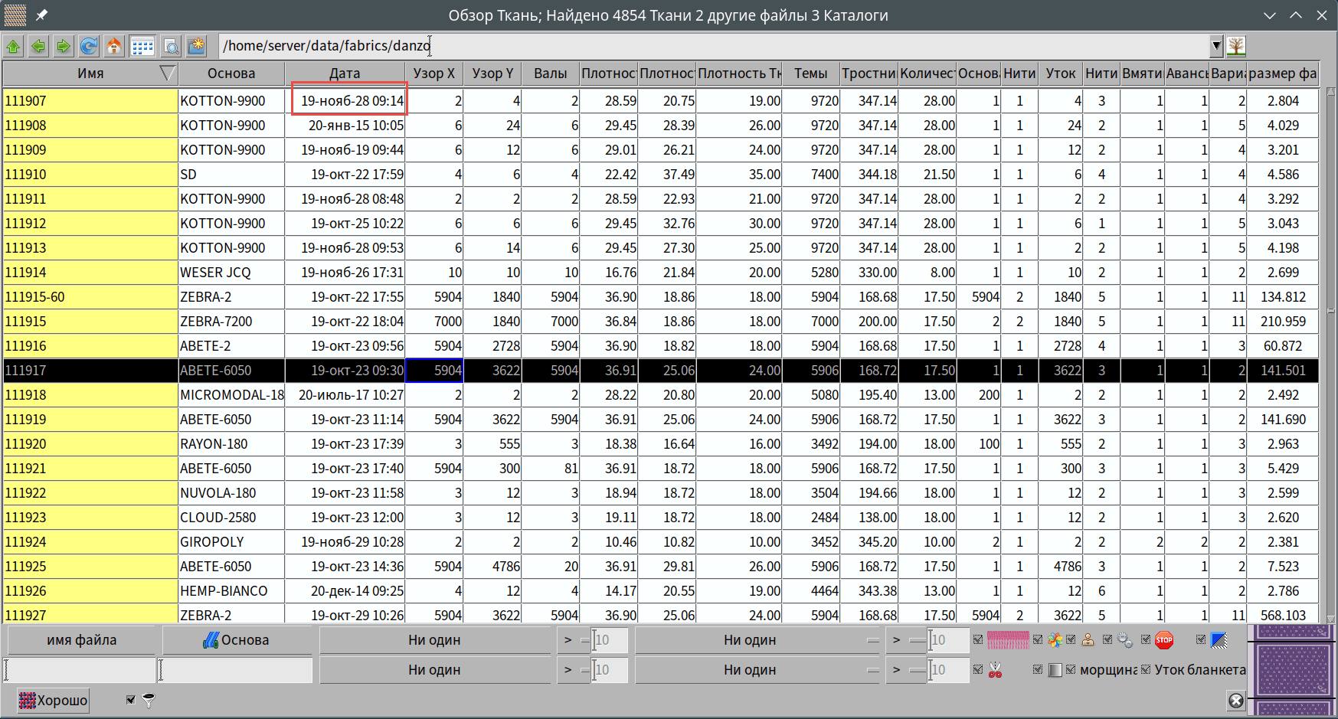Toggle the морщина checkbox
The width and height of the screenshot is (1338, 719).
click(1071, 669)
